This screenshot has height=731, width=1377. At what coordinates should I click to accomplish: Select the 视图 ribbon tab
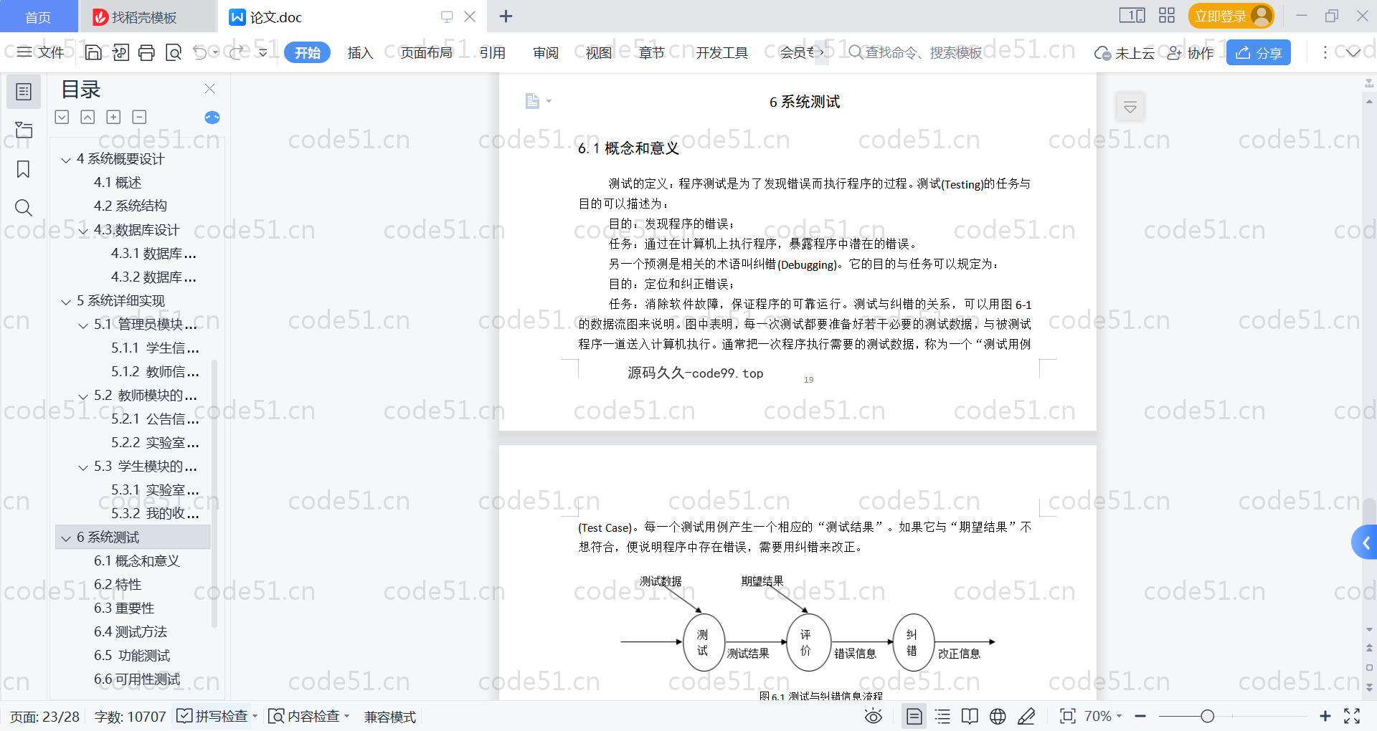click(x=599, y=52)
